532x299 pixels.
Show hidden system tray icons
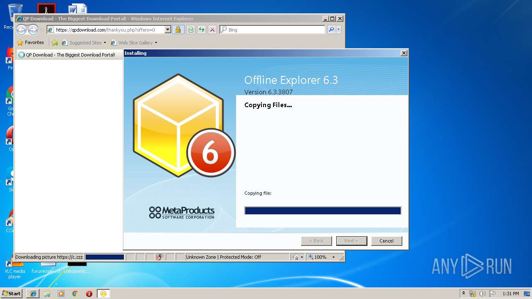(x=463, y=293)
